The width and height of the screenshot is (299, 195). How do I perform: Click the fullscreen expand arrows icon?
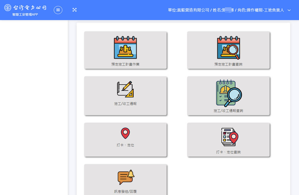pyautogui.click(x=75, y=10)
